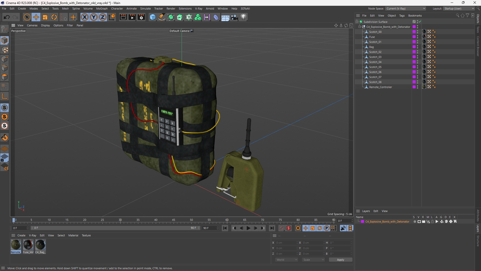Click the Apply button in coordinates

tap(340, 260)
